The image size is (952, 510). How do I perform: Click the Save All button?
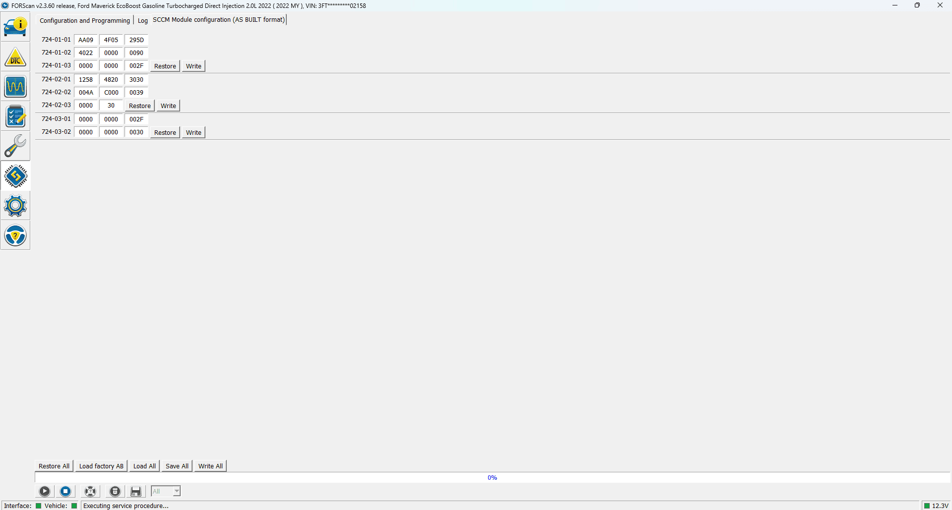(x=177, y=466)
